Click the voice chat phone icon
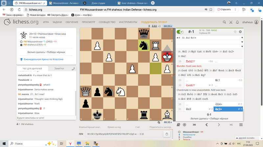This screenshot has height=147, width=263. pyautogui.click(x=73, y=69)
